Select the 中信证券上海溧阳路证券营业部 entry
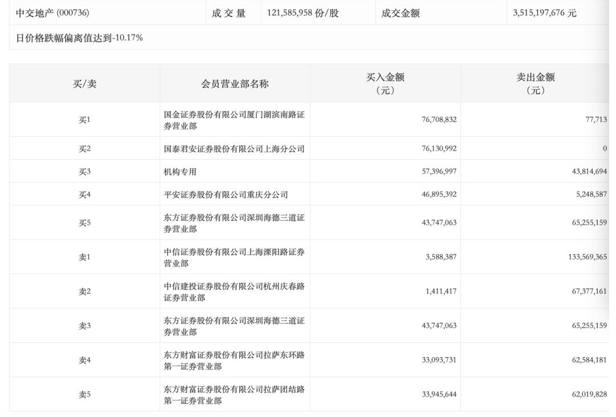 point(234,257)
